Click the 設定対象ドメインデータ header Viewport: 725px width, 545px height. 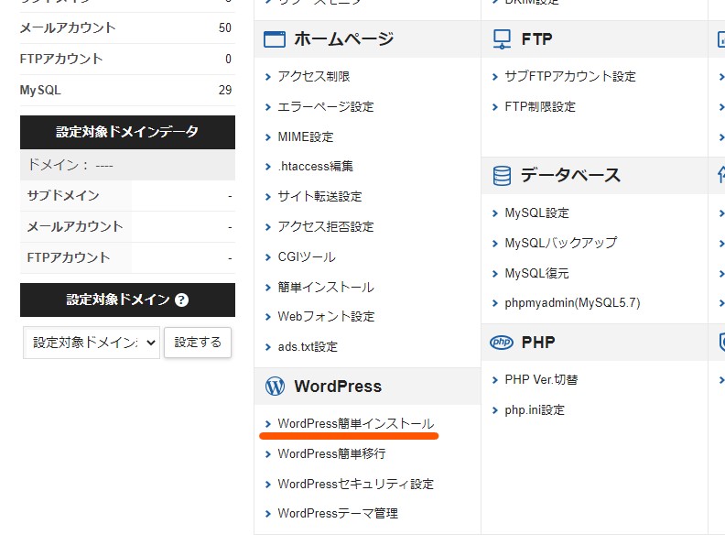(x=127, y=132)
